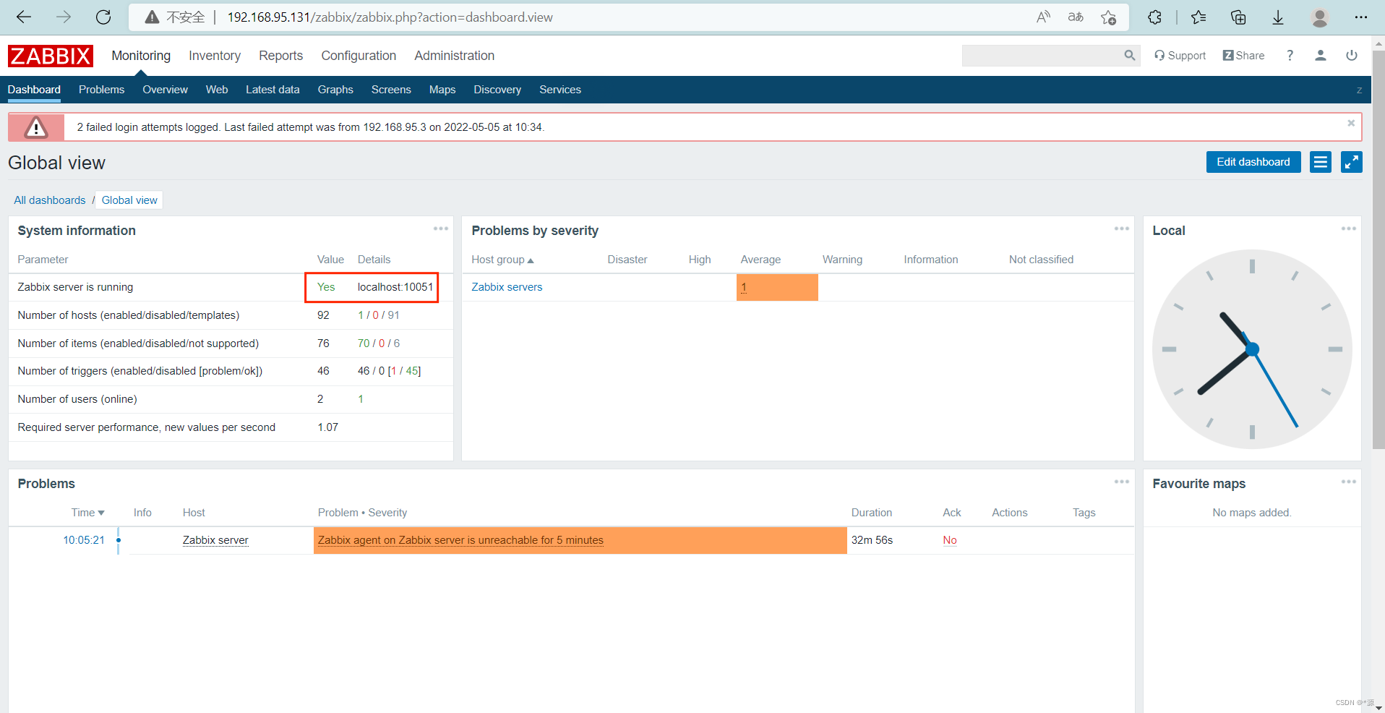Open the user profile icon in Zabbix
This screenshot has width=1385, height=713.
point(1321,56)
